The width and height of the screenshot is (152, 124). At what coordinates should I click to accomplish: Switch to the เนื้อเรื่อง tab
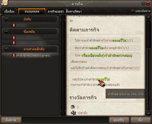point(9,11)
